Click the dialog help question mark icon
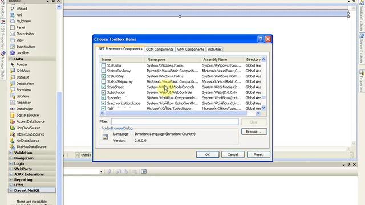 (x=261, y=39)
